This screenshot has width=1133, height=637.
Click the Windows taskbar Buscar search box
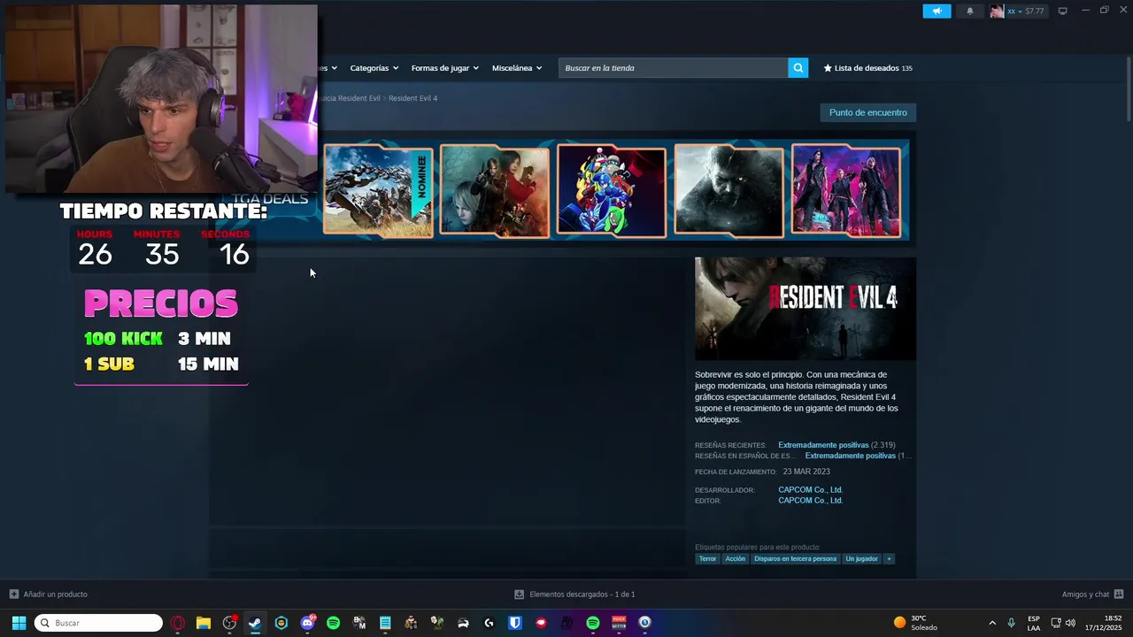pyautogui.click(x=98, y=623)
